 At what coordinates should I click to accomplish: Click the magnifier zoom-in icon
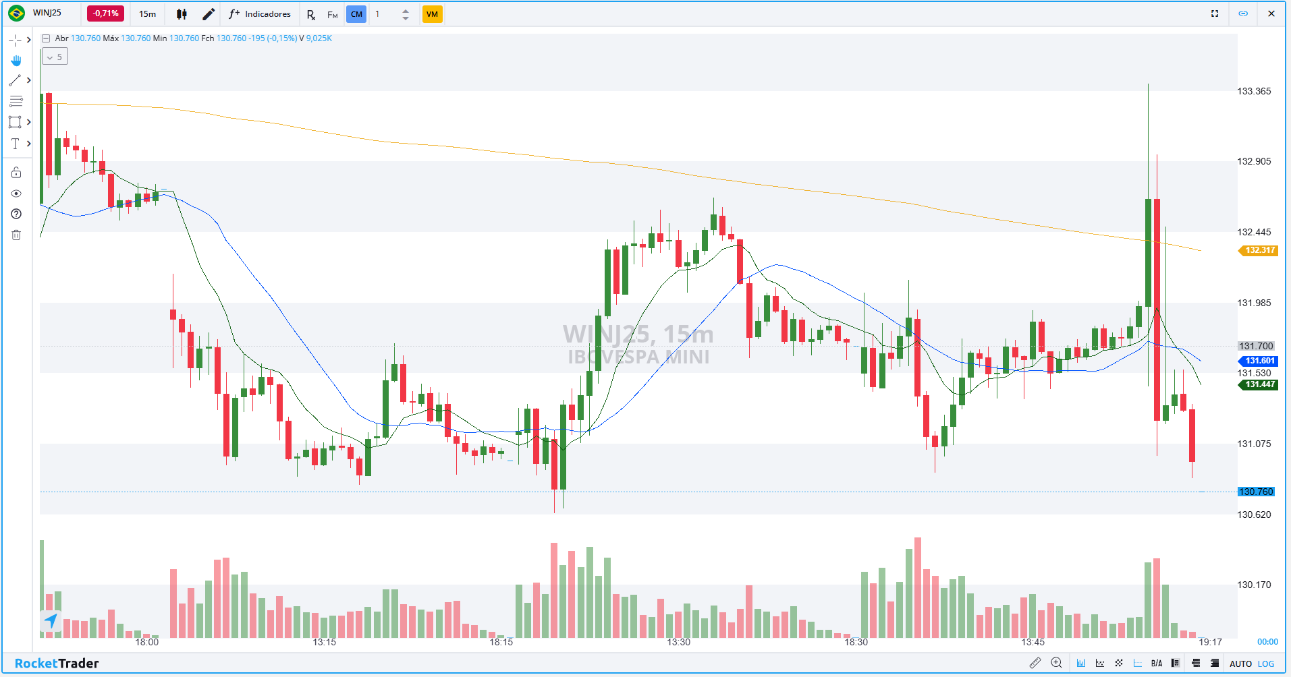(1057, 664)
